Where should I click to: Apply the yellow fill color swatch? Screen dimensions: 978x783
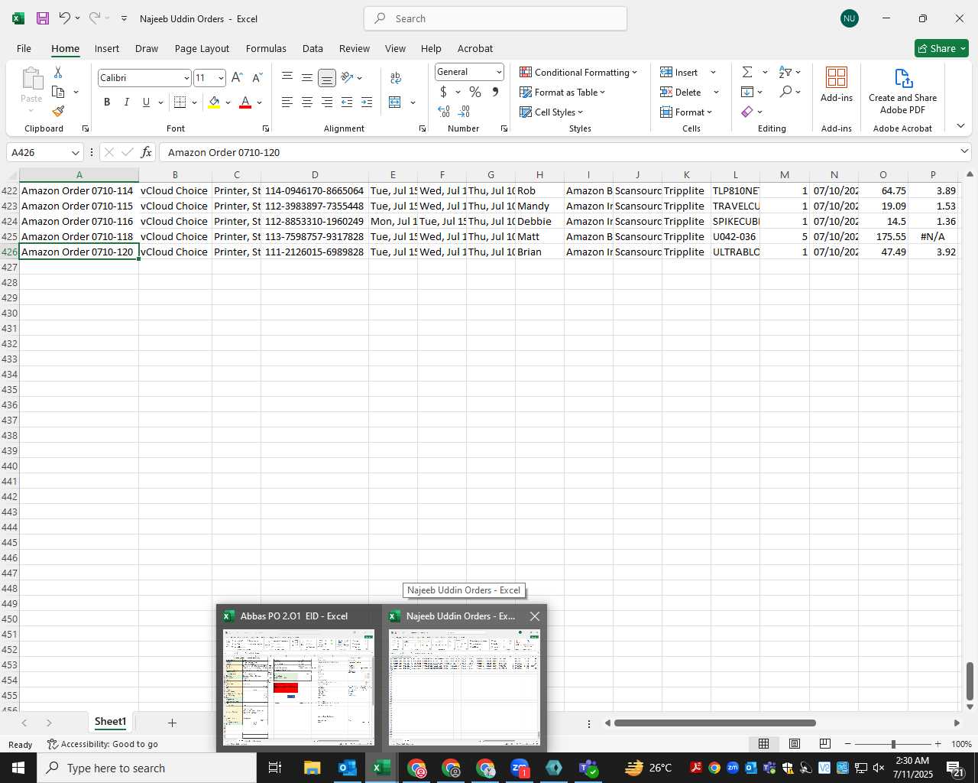214,102
